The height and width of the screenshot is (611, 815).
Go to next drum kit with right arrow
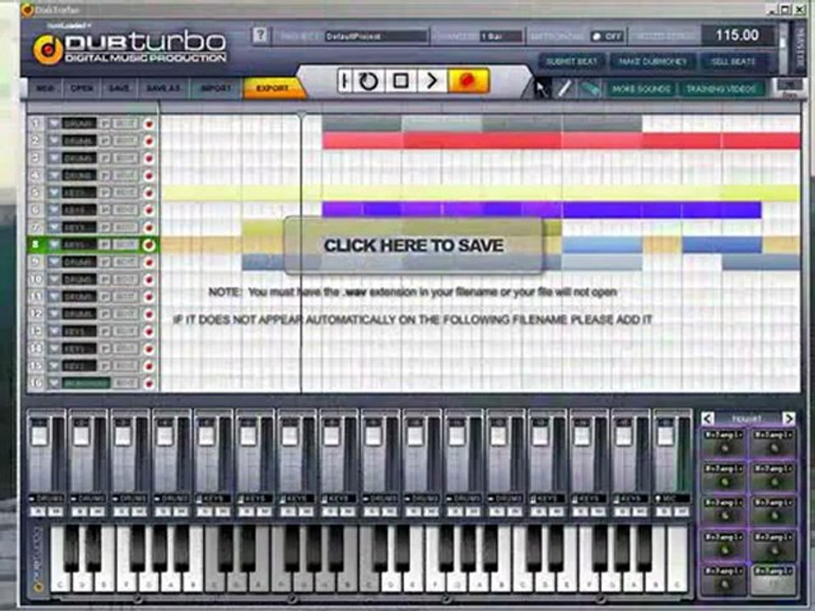789,418
